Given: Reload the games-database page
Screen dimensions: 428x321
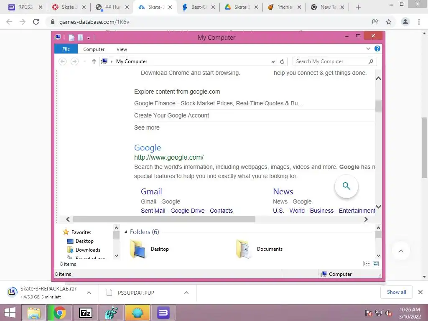Looking at the screenshot, I should 36,22.
